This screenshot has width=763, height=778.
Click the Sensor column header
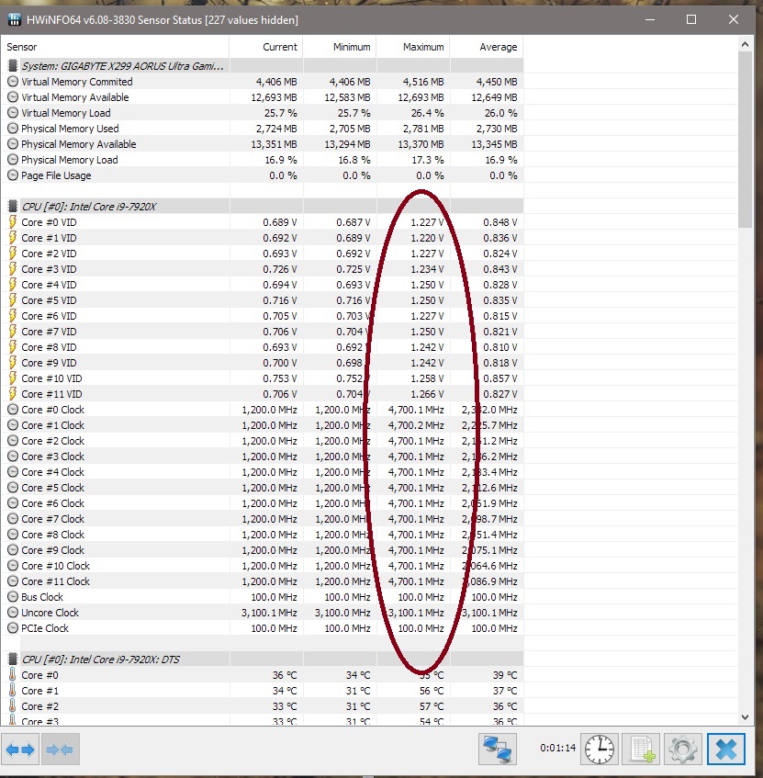(x=115, y=47)
